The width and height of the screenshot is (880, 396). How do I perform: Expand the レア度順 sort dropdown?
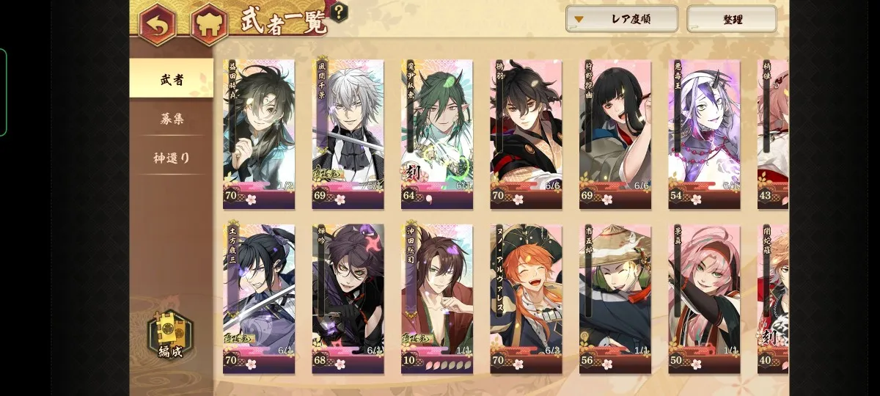(x=621, y=19)
